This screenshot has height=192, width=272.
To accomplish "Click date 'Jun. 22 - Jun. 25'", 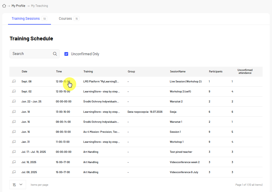I will [x=31, y=102].
